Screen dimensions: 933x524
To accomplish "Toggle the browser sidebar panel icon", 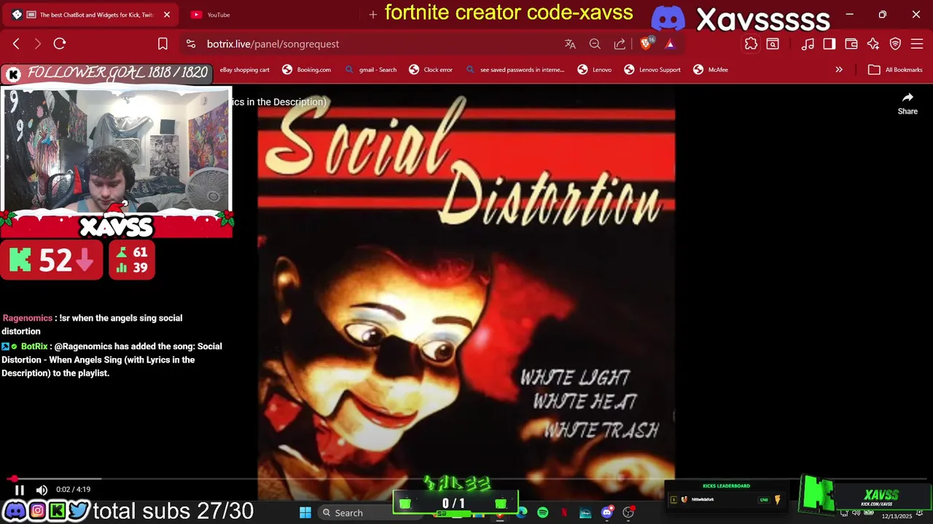I will pos(829,44).
